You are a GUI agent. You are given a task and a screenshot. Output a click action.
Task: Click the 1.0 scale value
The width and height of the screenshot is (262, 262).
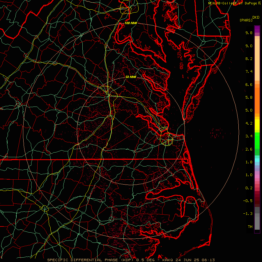click(x=249, y=175)
